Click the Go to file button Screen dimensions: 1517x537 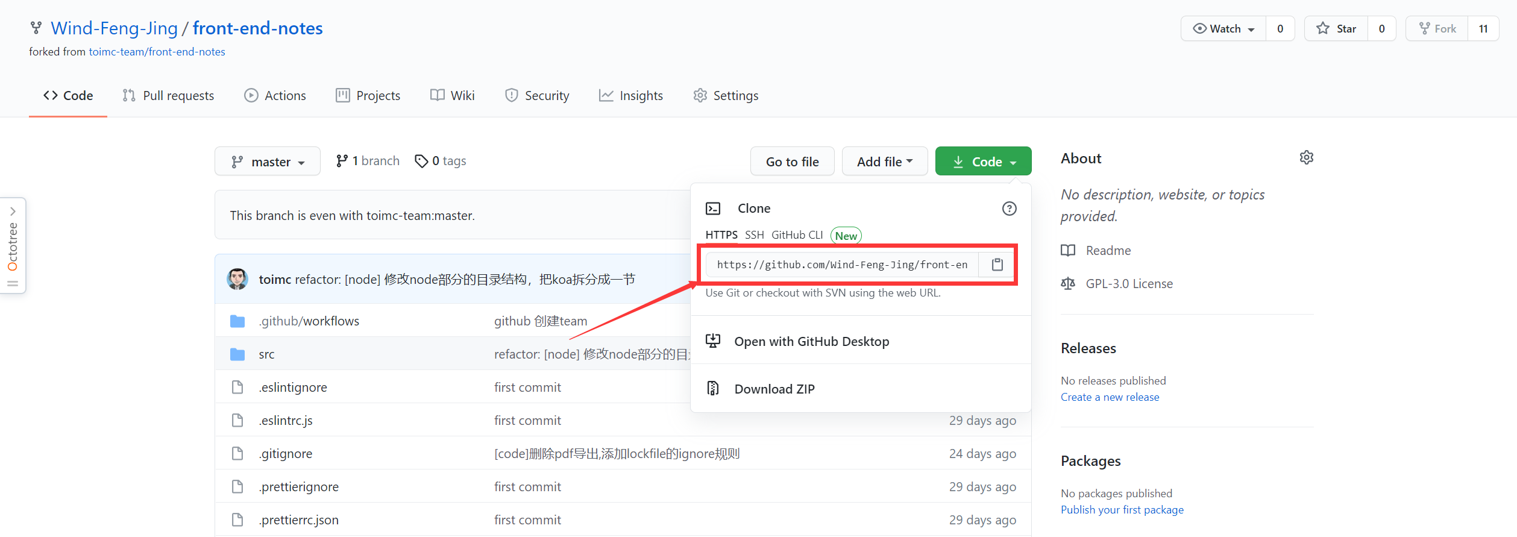point(793,162)
